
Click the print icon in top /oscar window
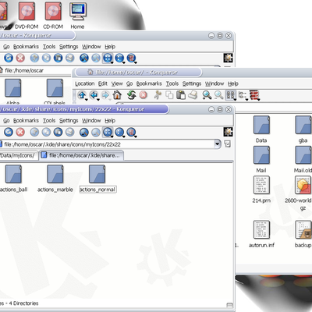coord(69,58)
